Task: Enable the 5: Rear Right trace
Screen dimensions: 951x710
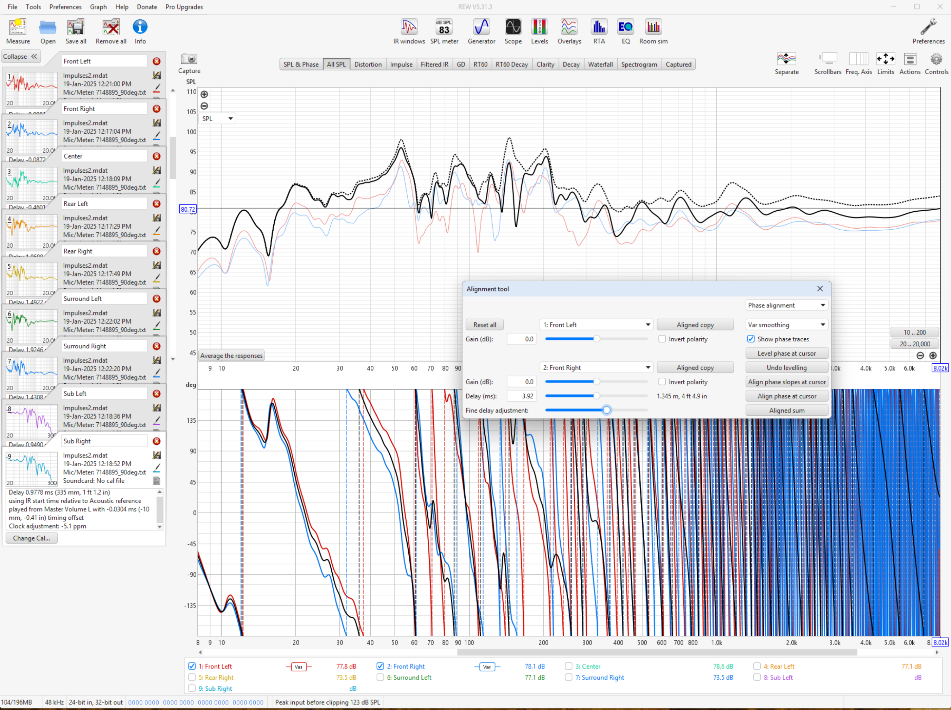Action: (x=192, y=677)
